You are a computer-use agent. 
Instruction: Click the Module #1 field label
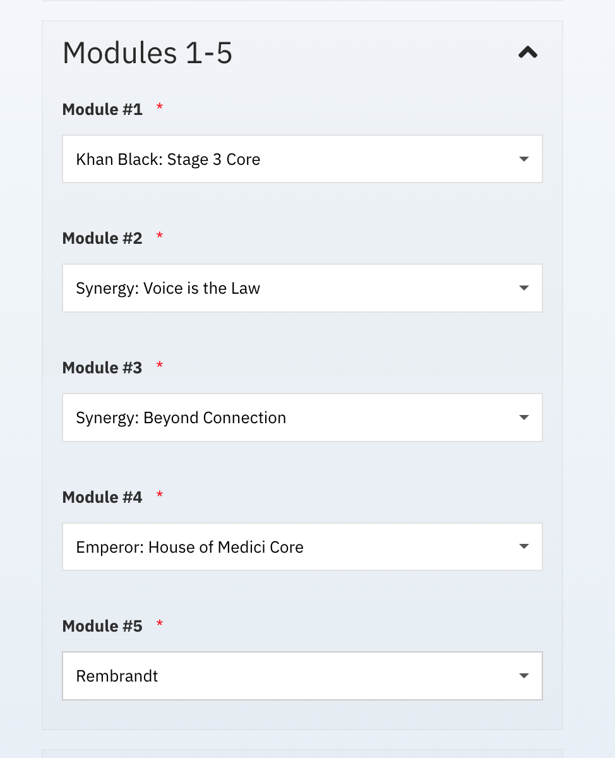[102, 109]
